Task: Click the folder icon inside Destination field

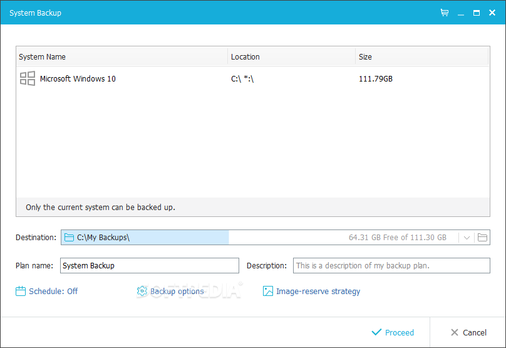Action: tap(69, 238)
